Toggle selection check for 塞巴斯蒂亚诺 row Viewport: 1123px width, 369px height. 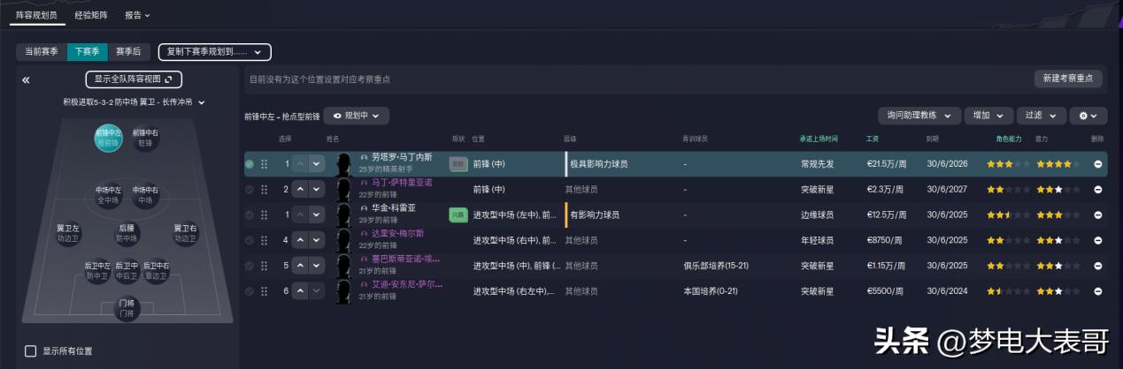[x=250, y=265]
